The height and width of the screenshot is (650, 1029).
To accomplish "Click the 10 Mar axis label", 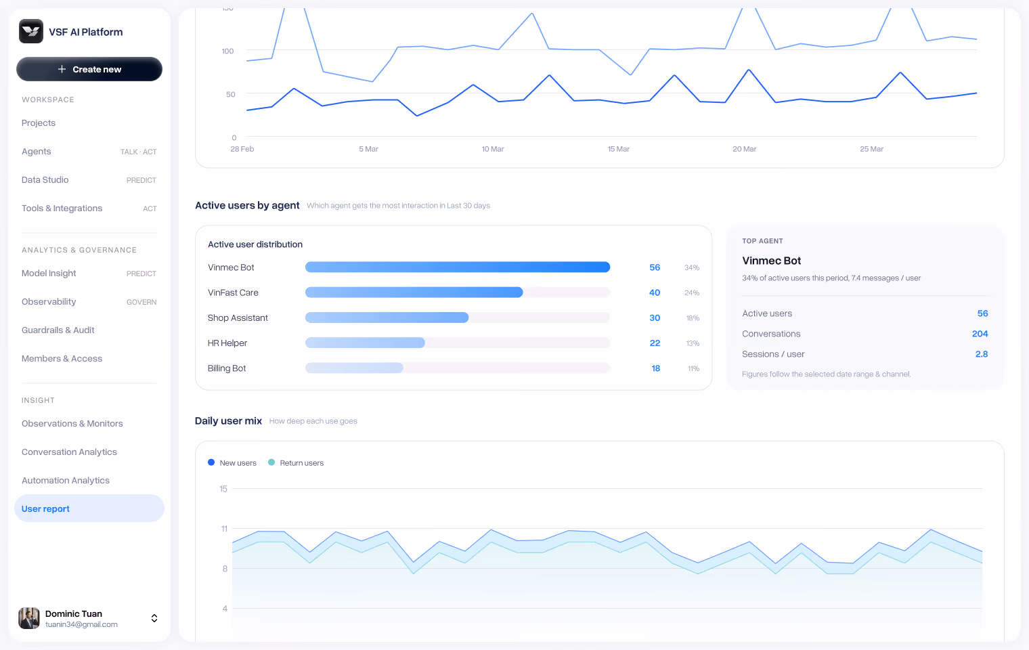I will [x=493, y=149].
